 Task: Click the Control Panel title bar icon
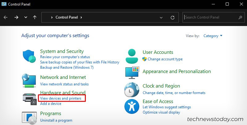coord(4,4)
